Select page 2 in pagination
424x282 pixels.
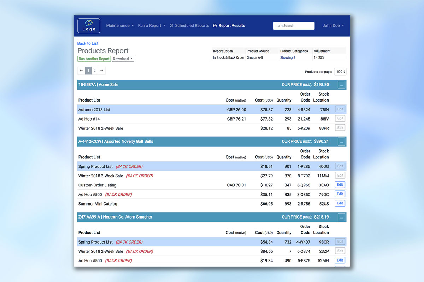pos(94,71)
